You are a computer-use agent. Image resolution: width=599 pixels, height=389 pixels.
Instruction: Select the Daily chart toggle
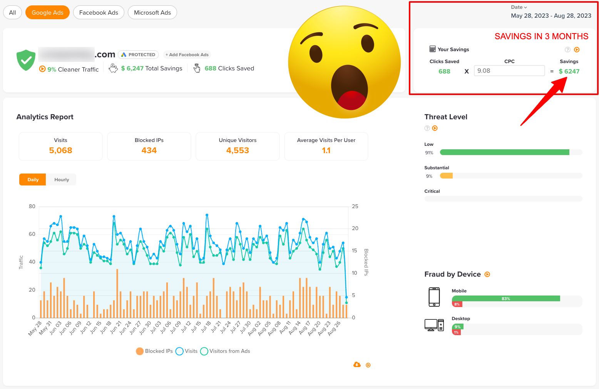(x=32, y=179)
